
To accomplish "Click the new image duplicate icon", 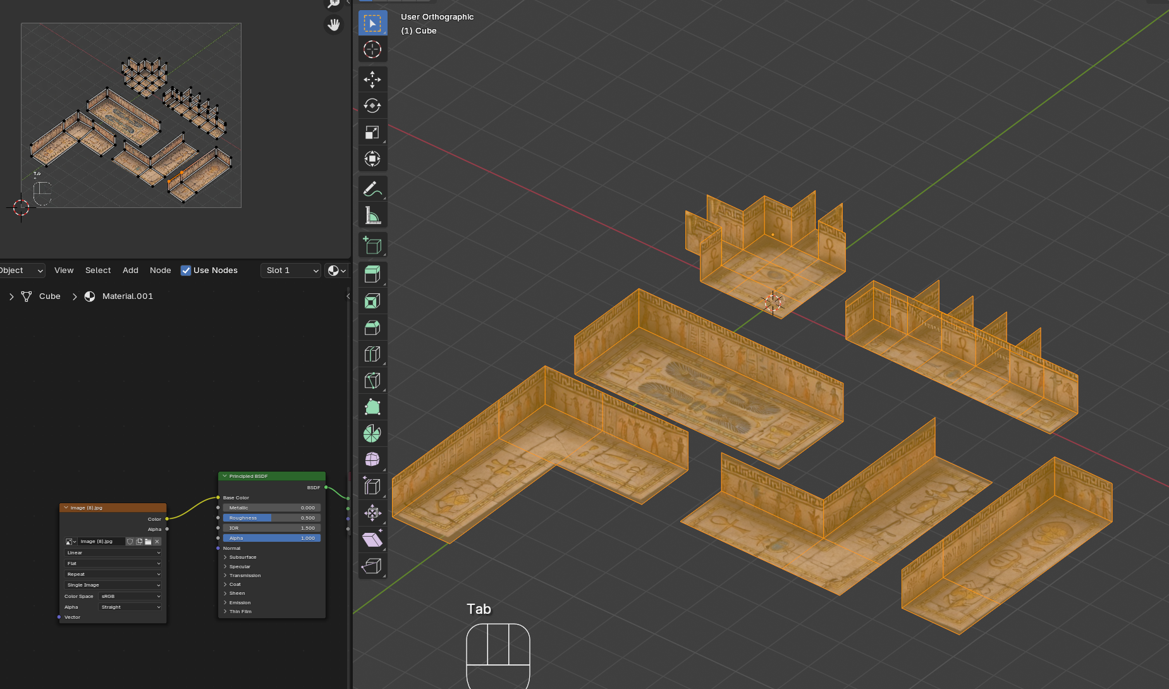I will click(139, 542).
